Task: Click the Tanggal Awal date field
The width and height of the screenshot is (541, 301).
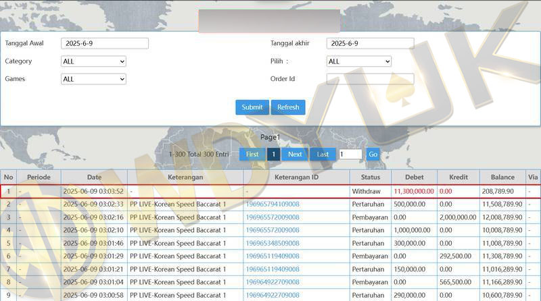Action: 105,43
